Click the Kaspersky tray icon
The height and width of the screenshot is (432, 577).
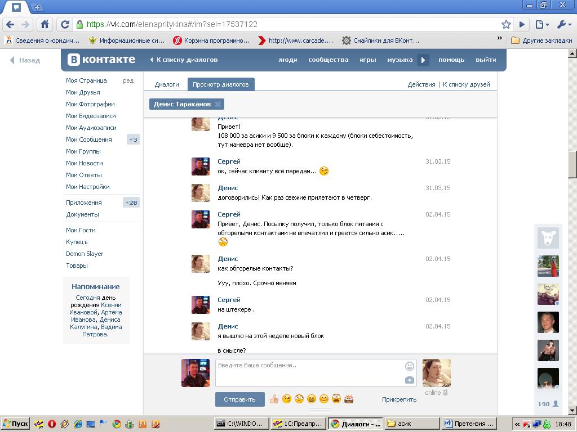(x=527, y=424)
